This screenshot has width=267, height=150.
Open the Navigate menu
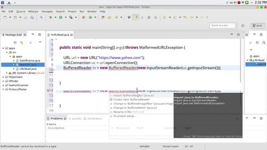click(x=47, y=11)
